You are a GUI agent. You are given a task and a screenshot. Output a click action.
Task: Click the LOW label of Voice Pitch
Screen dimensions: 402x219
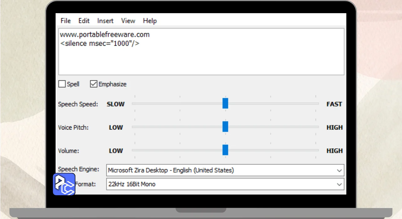click(116, 127)
